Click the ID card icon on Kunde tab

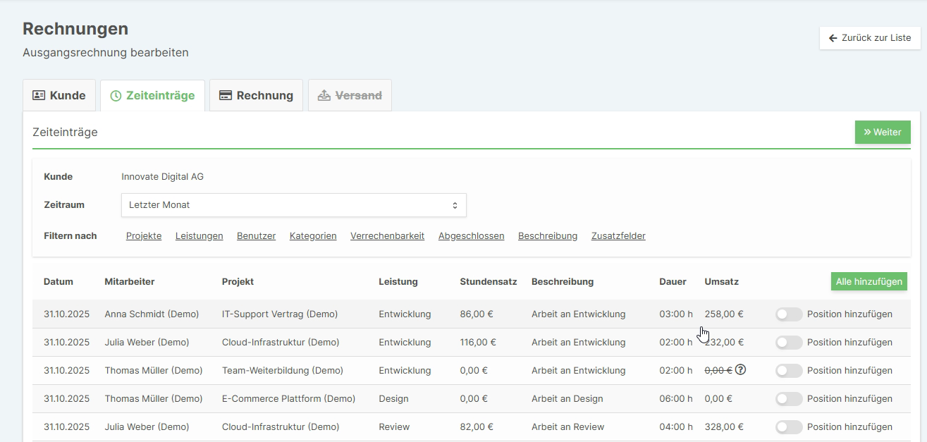coord(39,95)
